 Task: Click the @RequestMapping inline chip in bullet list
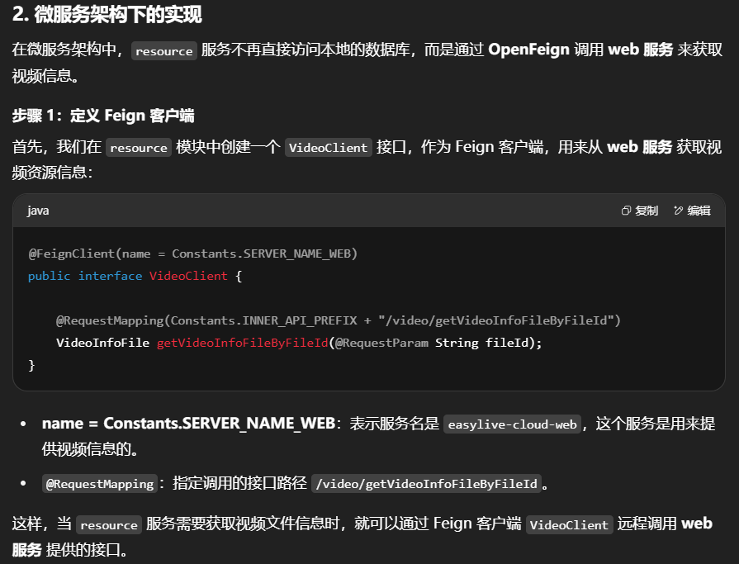click(99, 484)
